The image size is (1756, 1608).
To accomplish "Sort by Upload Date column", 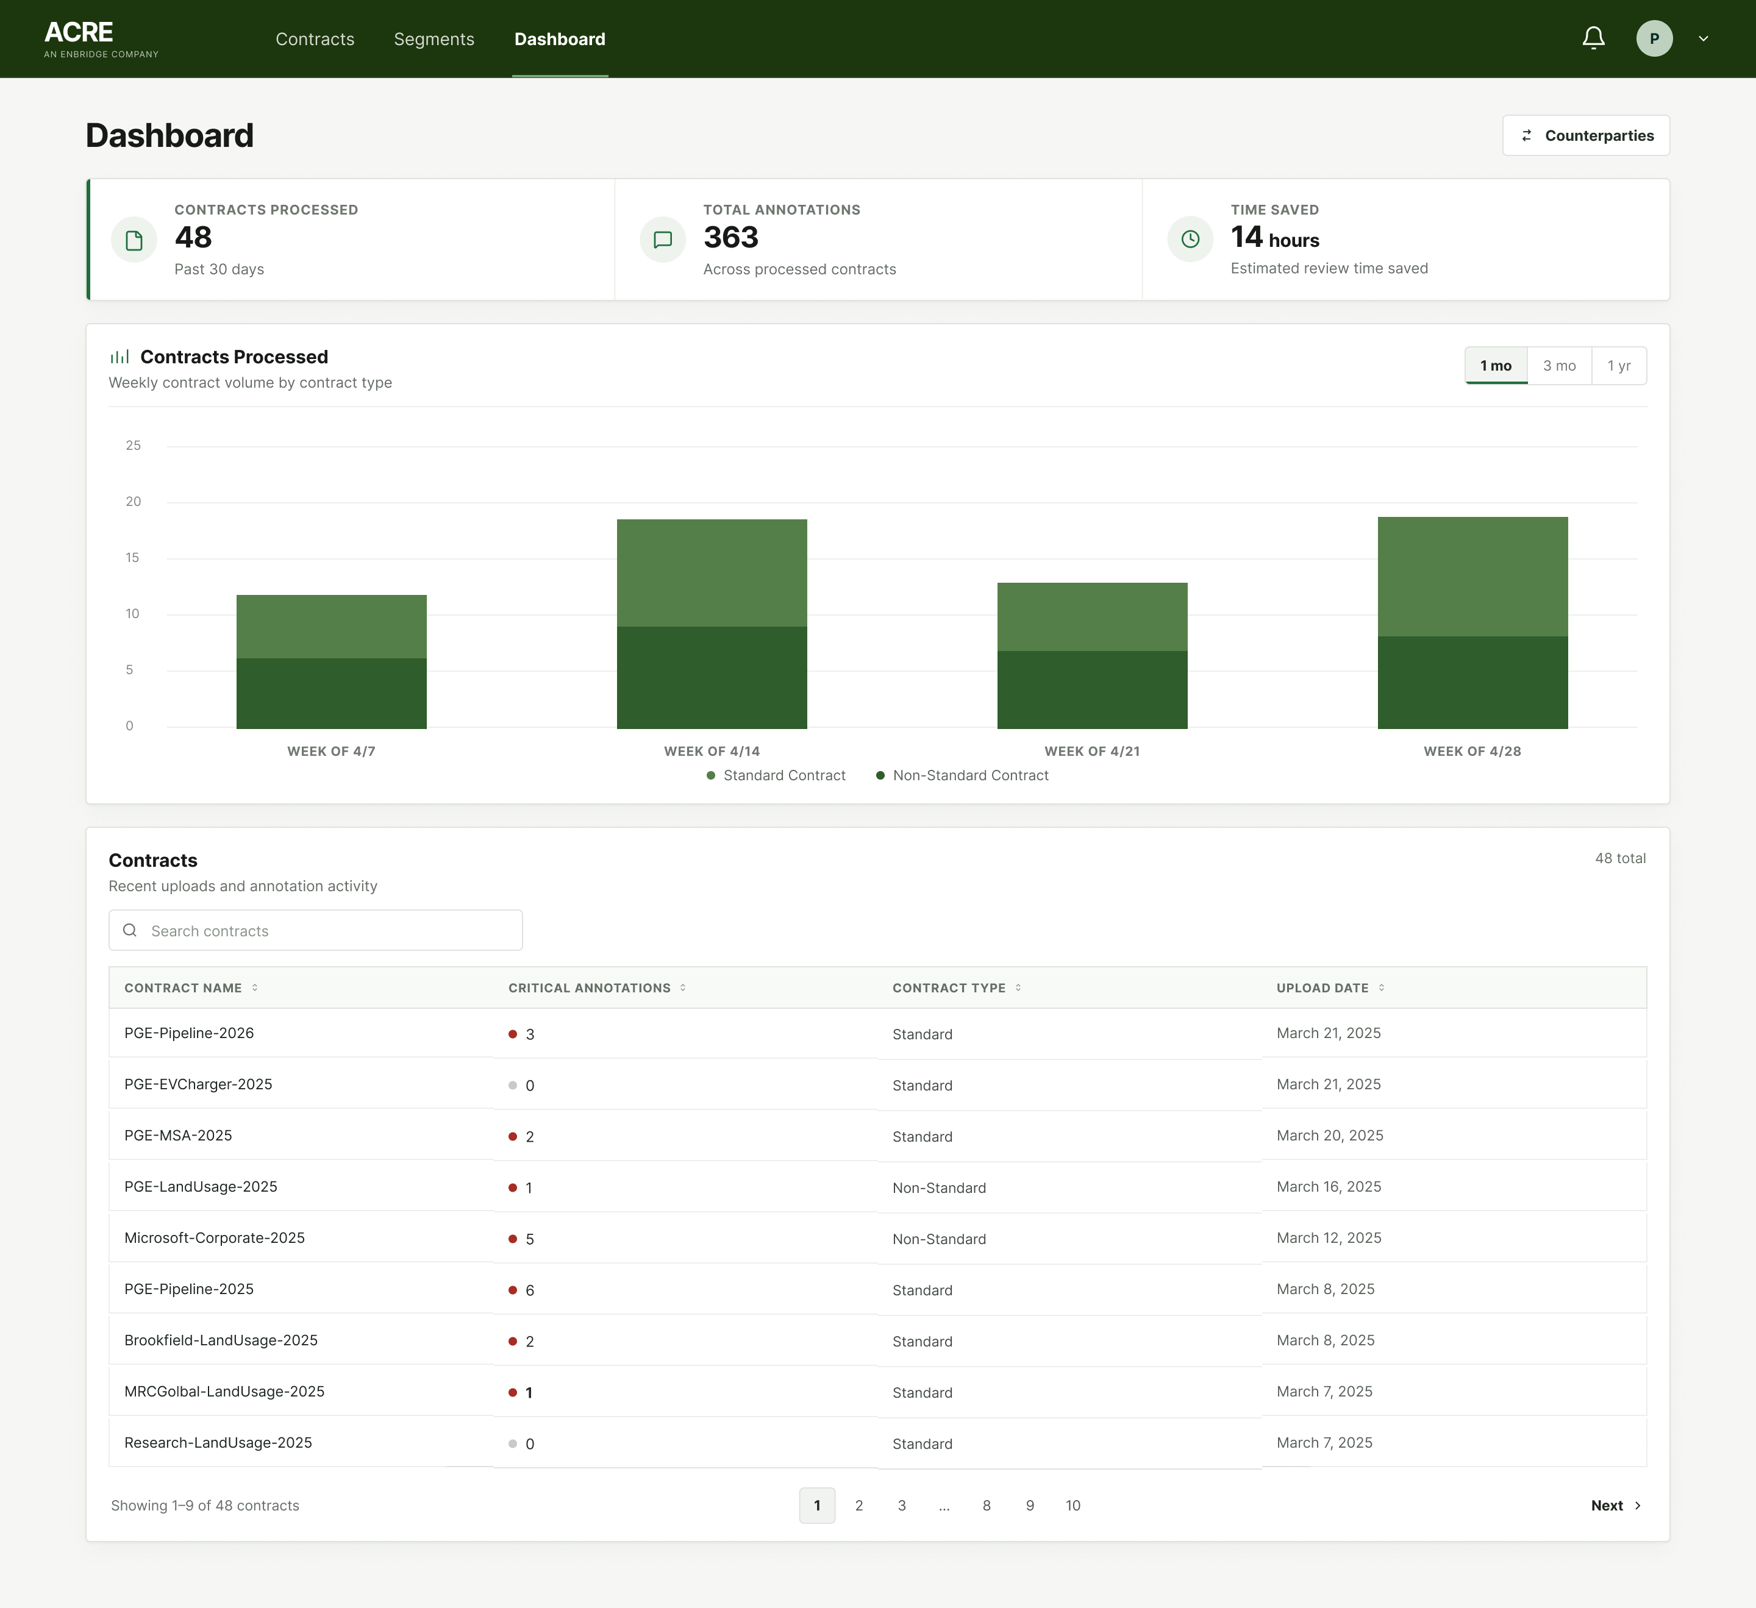I will [x=1330, y=988].
